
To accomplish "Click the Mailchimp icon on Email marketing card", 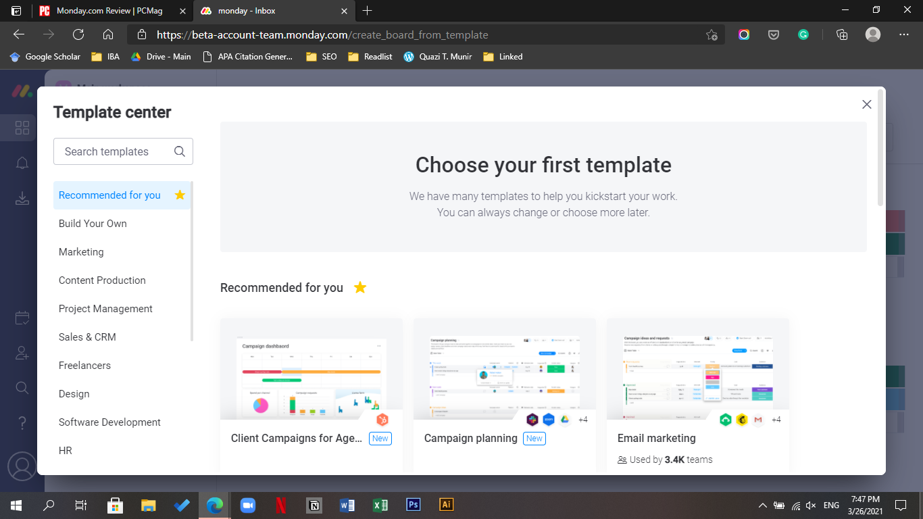I will tap(742, 420).
